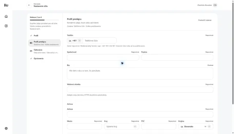
Task: Click the Preskočiť nateraz link
Action: (x=205, y=20)
